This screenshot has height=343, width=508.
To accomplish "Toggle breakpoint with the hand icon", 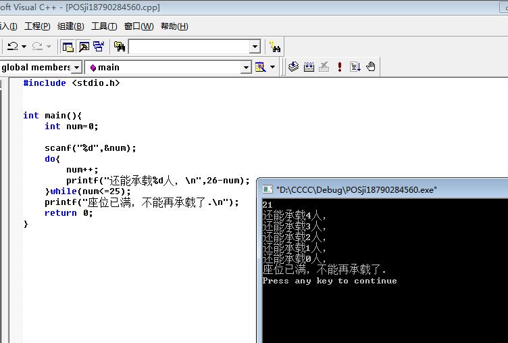I will [x=371, y=66].
